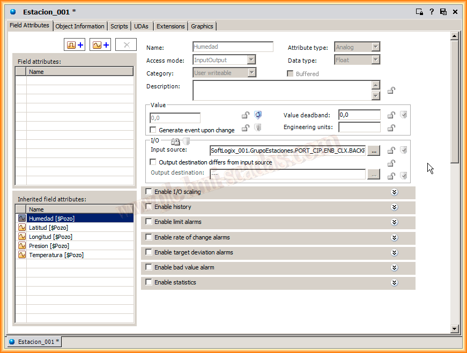Viewport: 467px width, 353px height.
Task: Click the vertical scrollbar down arrow
Action: pos(454,328)
